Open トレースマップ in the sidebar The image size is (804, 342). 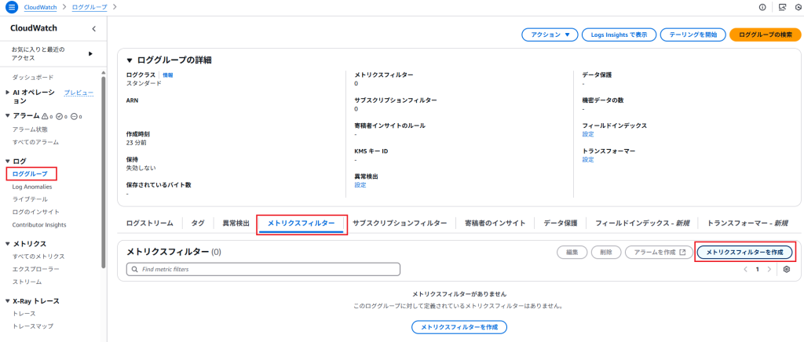(33, 326)
